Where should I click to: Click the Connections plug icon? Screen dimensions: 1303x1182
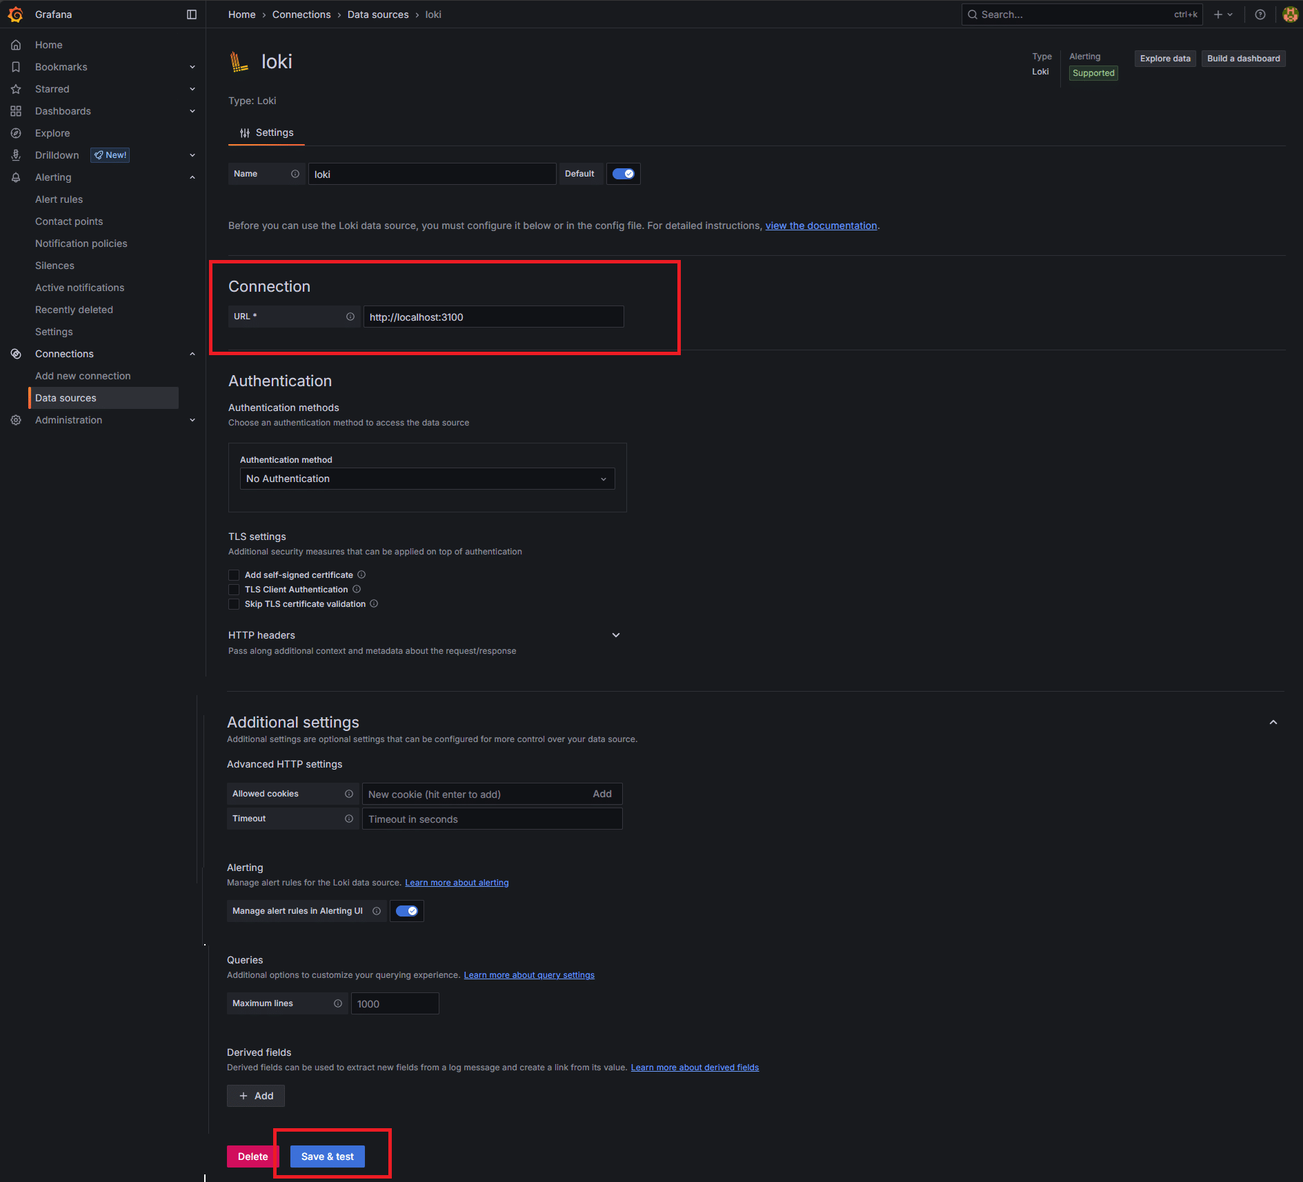pyautogui.click(x=16, y=354)
